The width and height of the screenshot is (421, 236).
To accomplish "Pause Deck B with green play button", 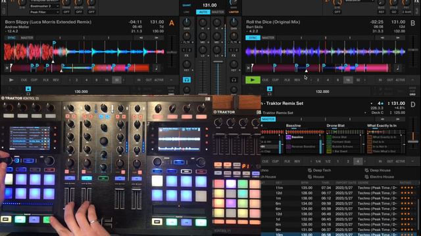I will click(253, 80).
